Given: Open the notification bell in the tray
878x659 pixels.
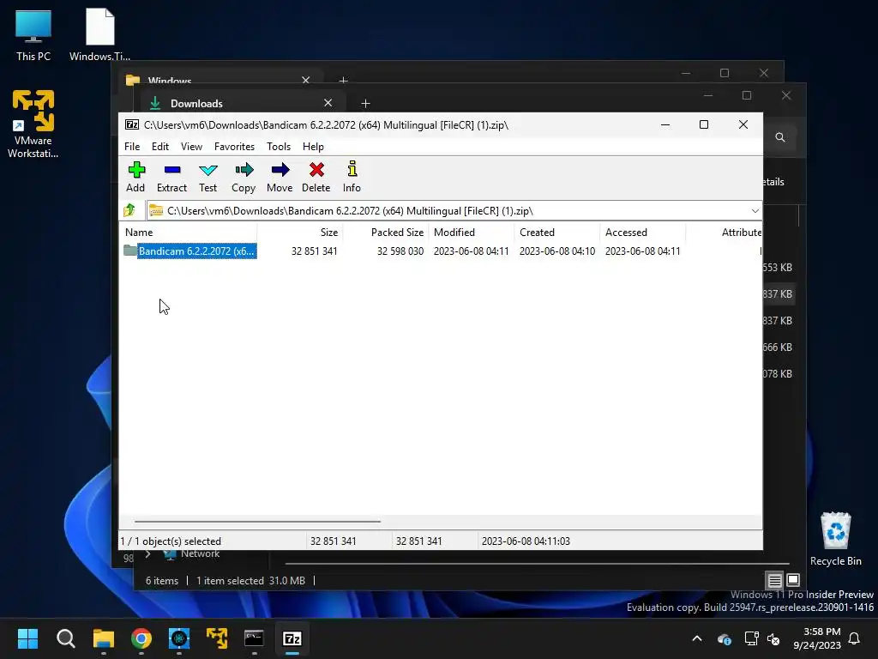Looking at the screenshot, I should coord(854,638).
